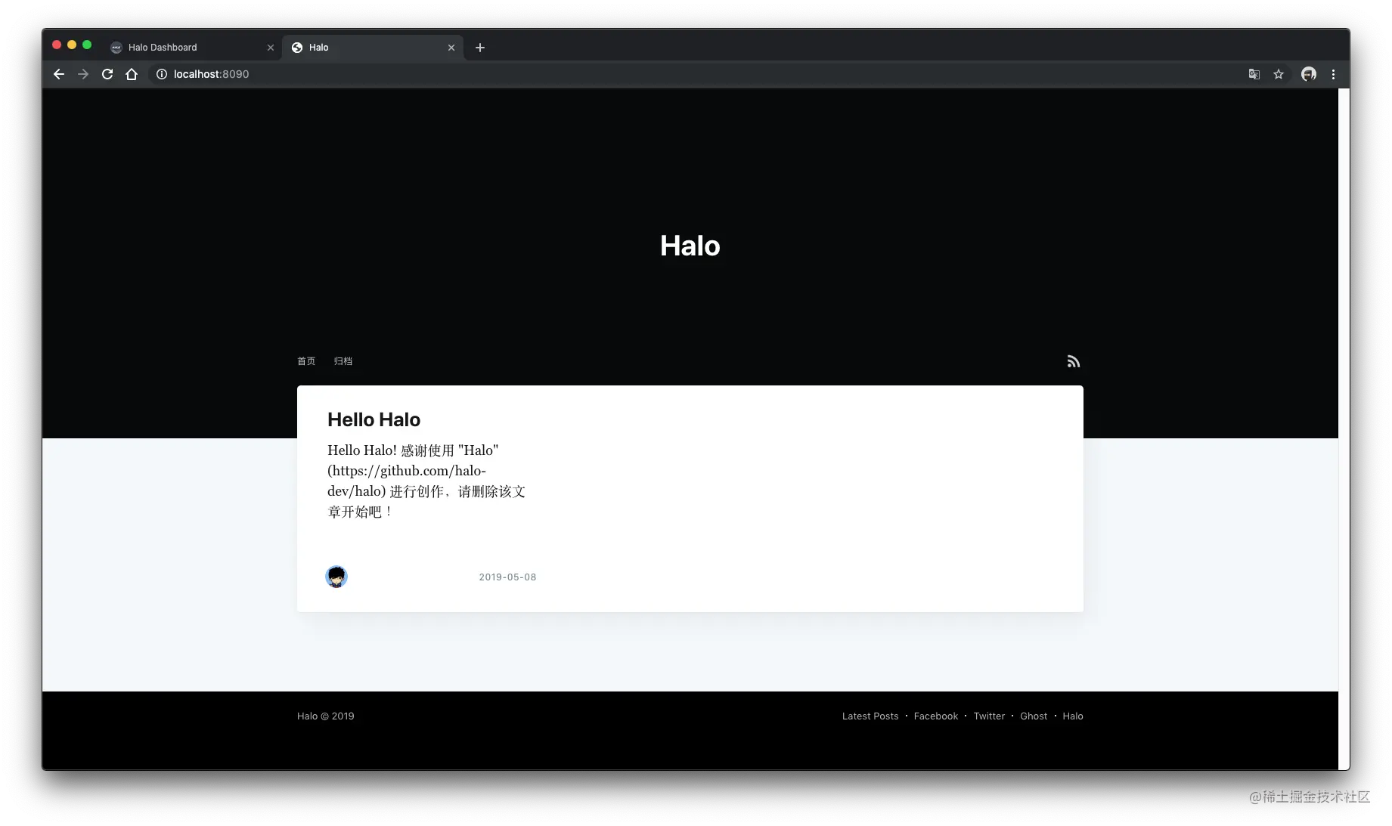Image resolution: width=1392 pixels, height=826 pixels.
Task: Minimize the window with yellow button
Action: (x=72, y=45)
